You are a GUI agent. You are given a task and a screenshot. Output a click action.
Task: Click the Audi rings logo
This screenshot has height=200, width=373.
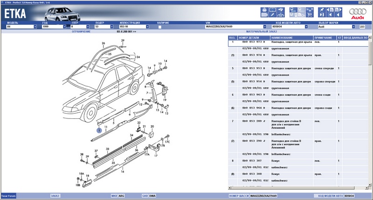358,14
